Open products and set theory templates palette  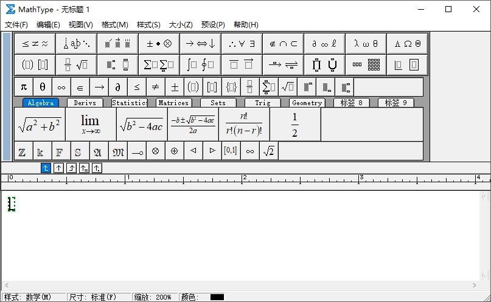click(x=324, y=64)
